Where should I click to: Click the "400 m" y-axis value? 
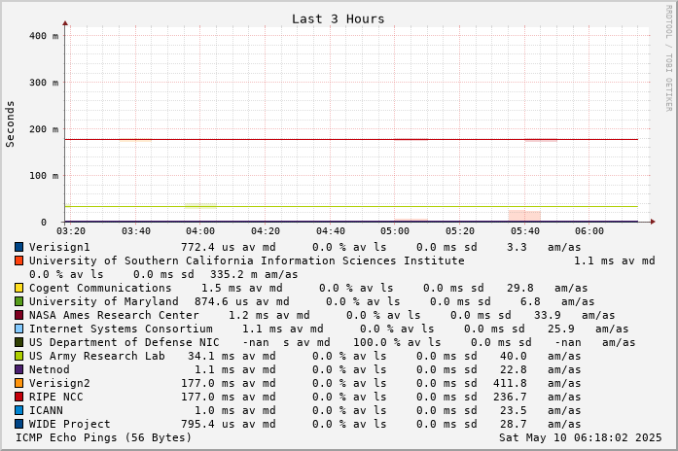pyautogui.click(x=44, y=36)
